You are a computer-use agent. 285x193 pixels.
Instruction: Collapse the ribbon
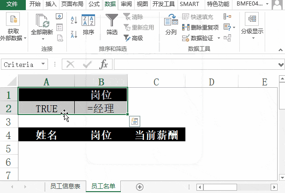(280, 50)
